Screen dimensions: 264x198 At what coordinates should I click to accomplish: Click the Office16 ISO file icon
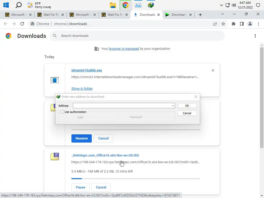(x=55, y=156)
